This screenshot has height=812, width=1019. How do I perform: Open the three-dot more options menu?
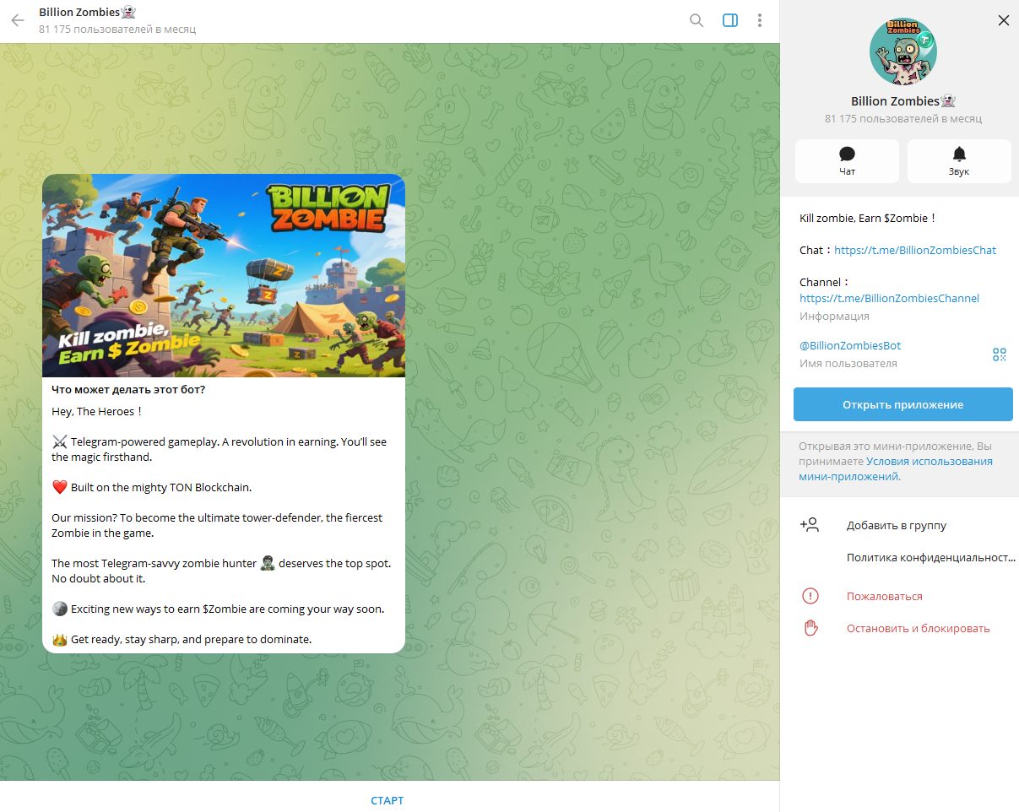(x=760, y=20)
